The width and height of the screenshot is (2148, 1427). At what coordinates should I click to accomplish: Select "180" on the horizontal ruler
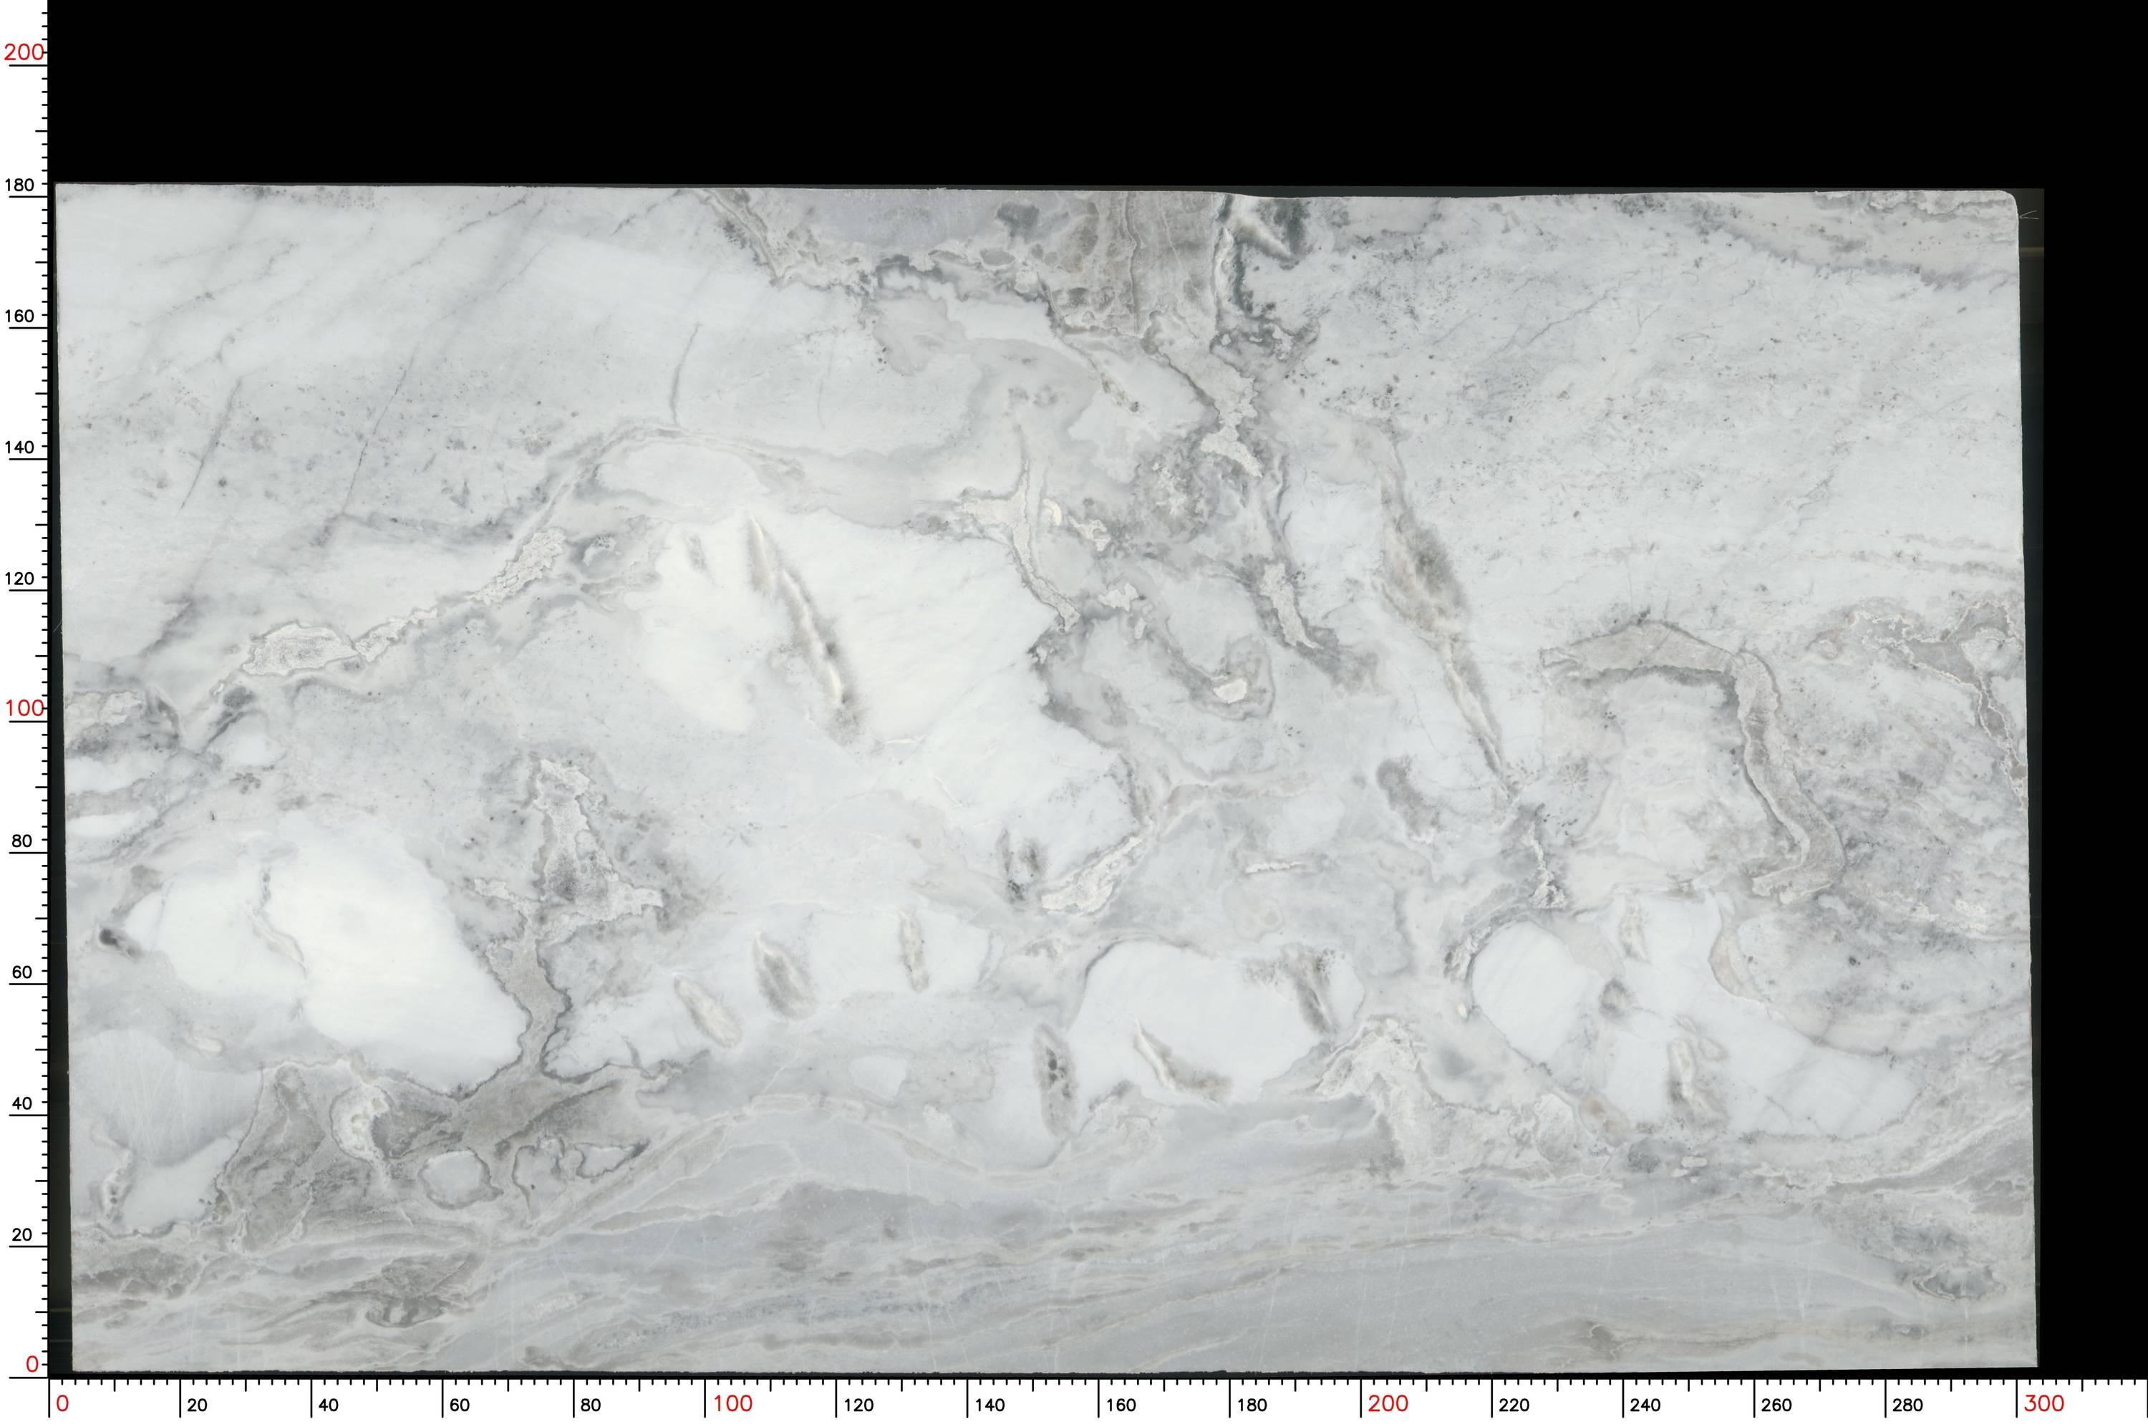tap(1252, 1405)
